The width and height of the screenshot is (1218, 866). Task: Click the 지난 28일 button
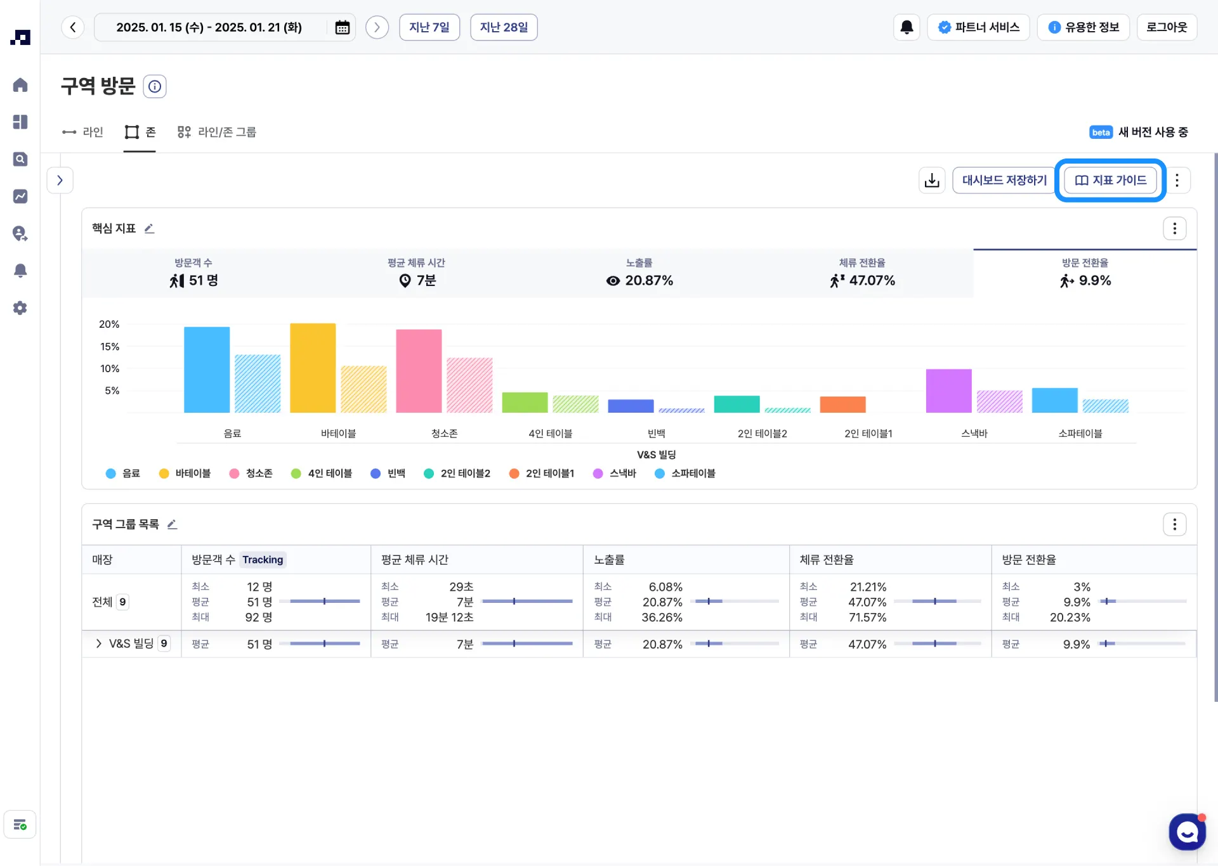click(x=504, y=27)
